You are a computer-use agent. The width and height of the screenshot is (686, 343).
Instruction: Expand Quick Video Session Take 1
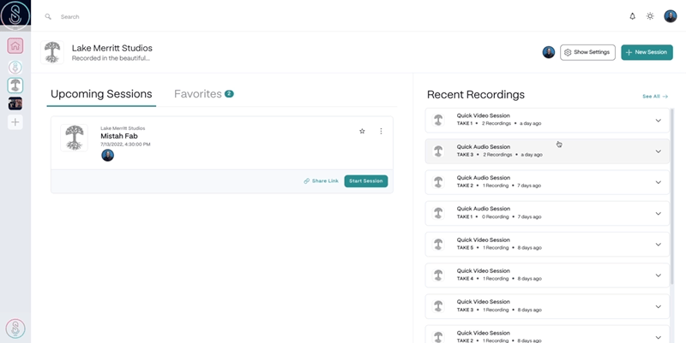pyautogui.click(x=658, y=121)
